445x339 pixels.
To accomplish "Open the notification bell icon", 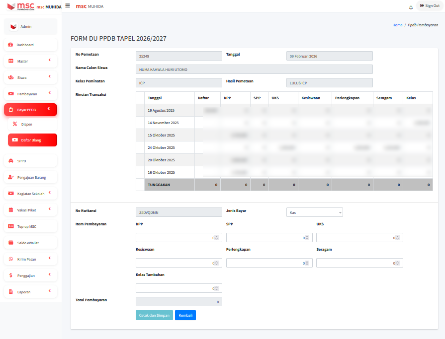I will coord(411,7).
